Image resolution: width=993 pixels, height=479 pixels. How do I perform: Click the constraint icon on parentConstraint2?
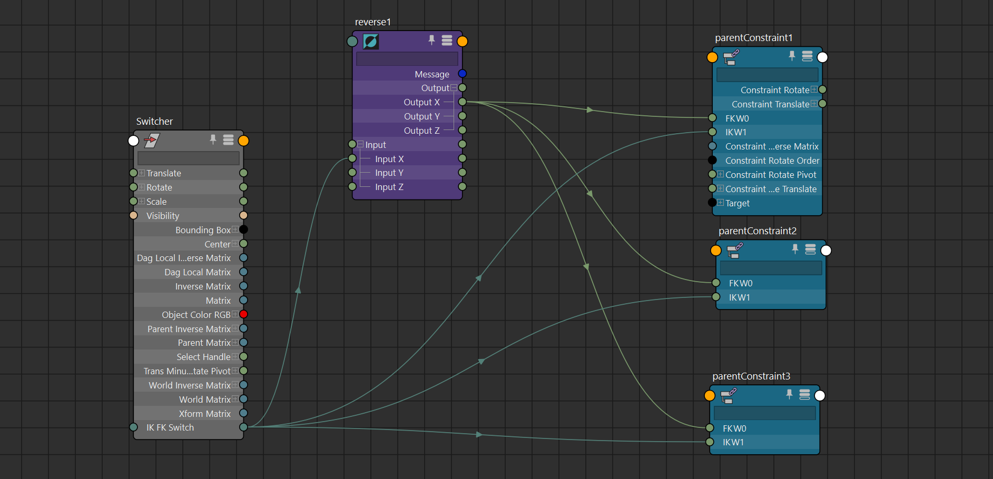pos(734,251)
